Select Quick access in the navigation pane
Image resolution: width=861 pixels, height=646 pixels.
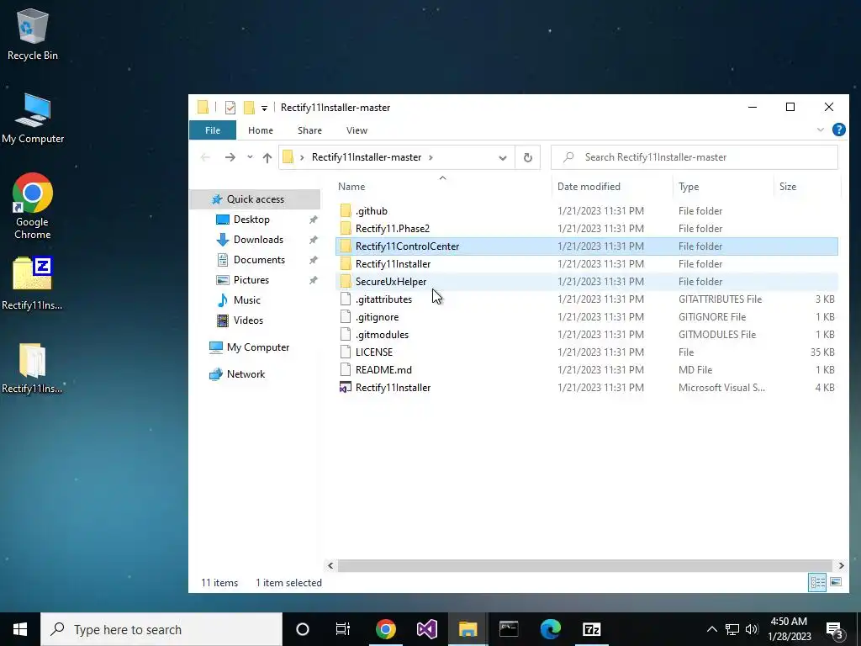pos(255,199)
